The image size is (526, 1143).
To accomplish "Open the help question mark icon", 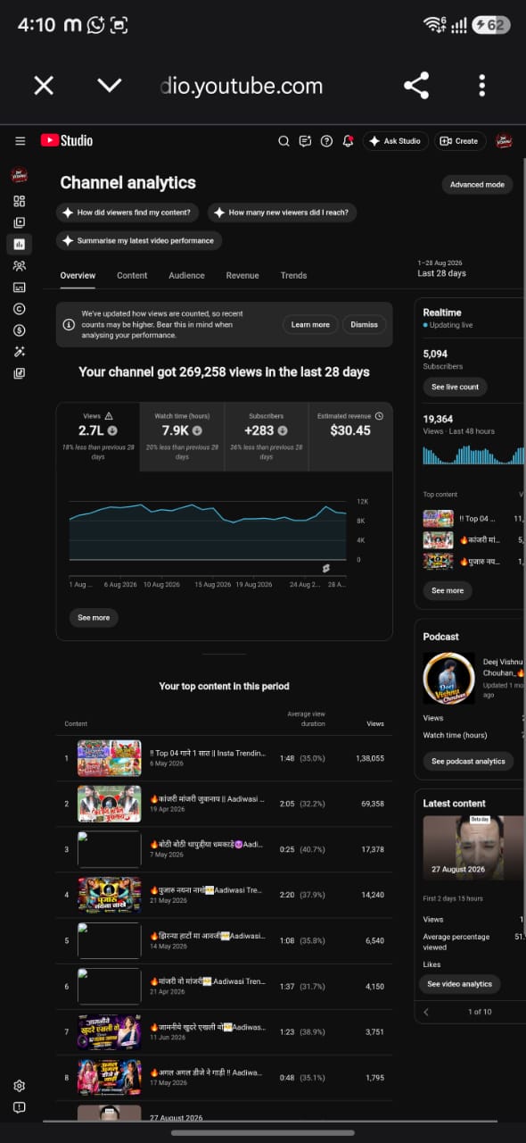I will (x=326, y=141).
